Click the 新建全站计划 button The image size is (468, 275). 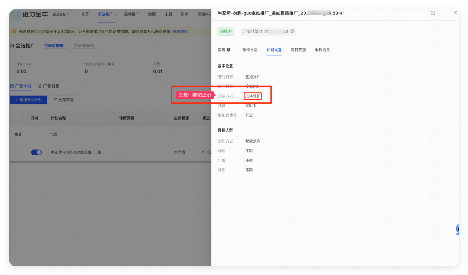28,100
